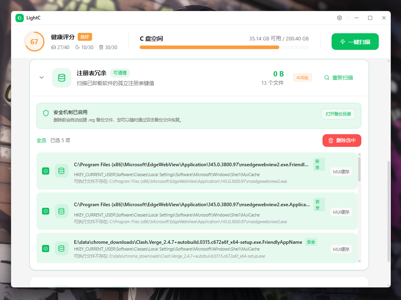Click the main page vertical scrollbar
This screenshot has height=300, width=401.
click(388, 211)
